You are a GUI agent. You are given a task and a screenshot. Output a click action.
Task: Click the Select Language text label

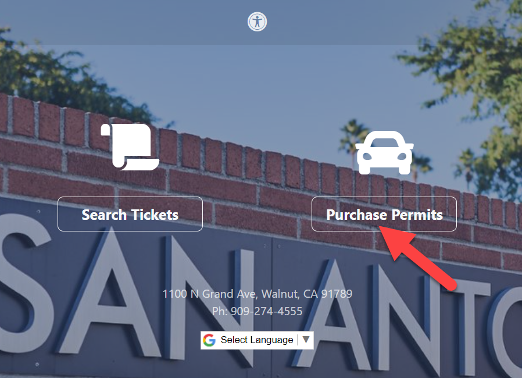(x=257, y=340)
